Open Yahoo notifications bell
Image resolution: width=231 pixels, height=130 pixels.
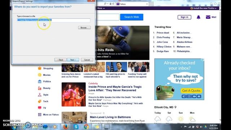click(199, 17)
